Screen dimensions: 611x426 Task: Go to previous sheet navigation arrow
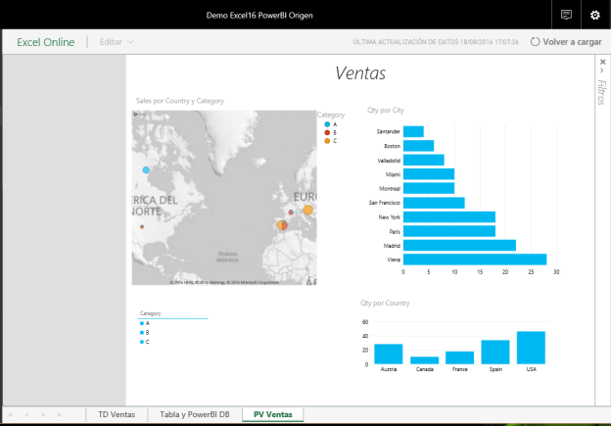pyautogui.click(x=27, y=415)
